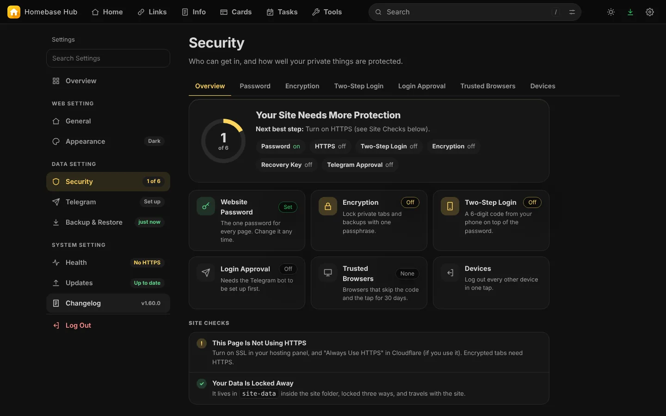The image size is (666, 416).
Task: Open Cards in top navigation
Action: [x=236, y=12]
